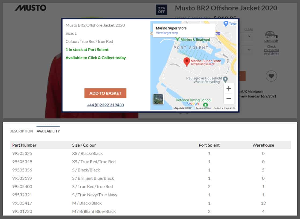300x219 pixels.
Task: Select part number 99505417
Action: 22,203
